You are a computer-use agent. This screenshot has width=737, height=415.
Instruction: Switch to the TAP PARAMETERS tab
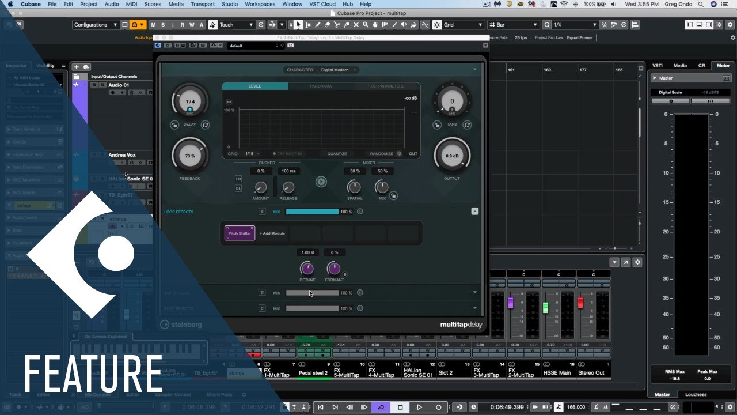coord(387,86)
